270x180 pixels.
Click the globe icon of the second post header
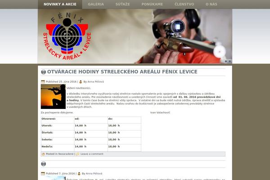[44, 164]
